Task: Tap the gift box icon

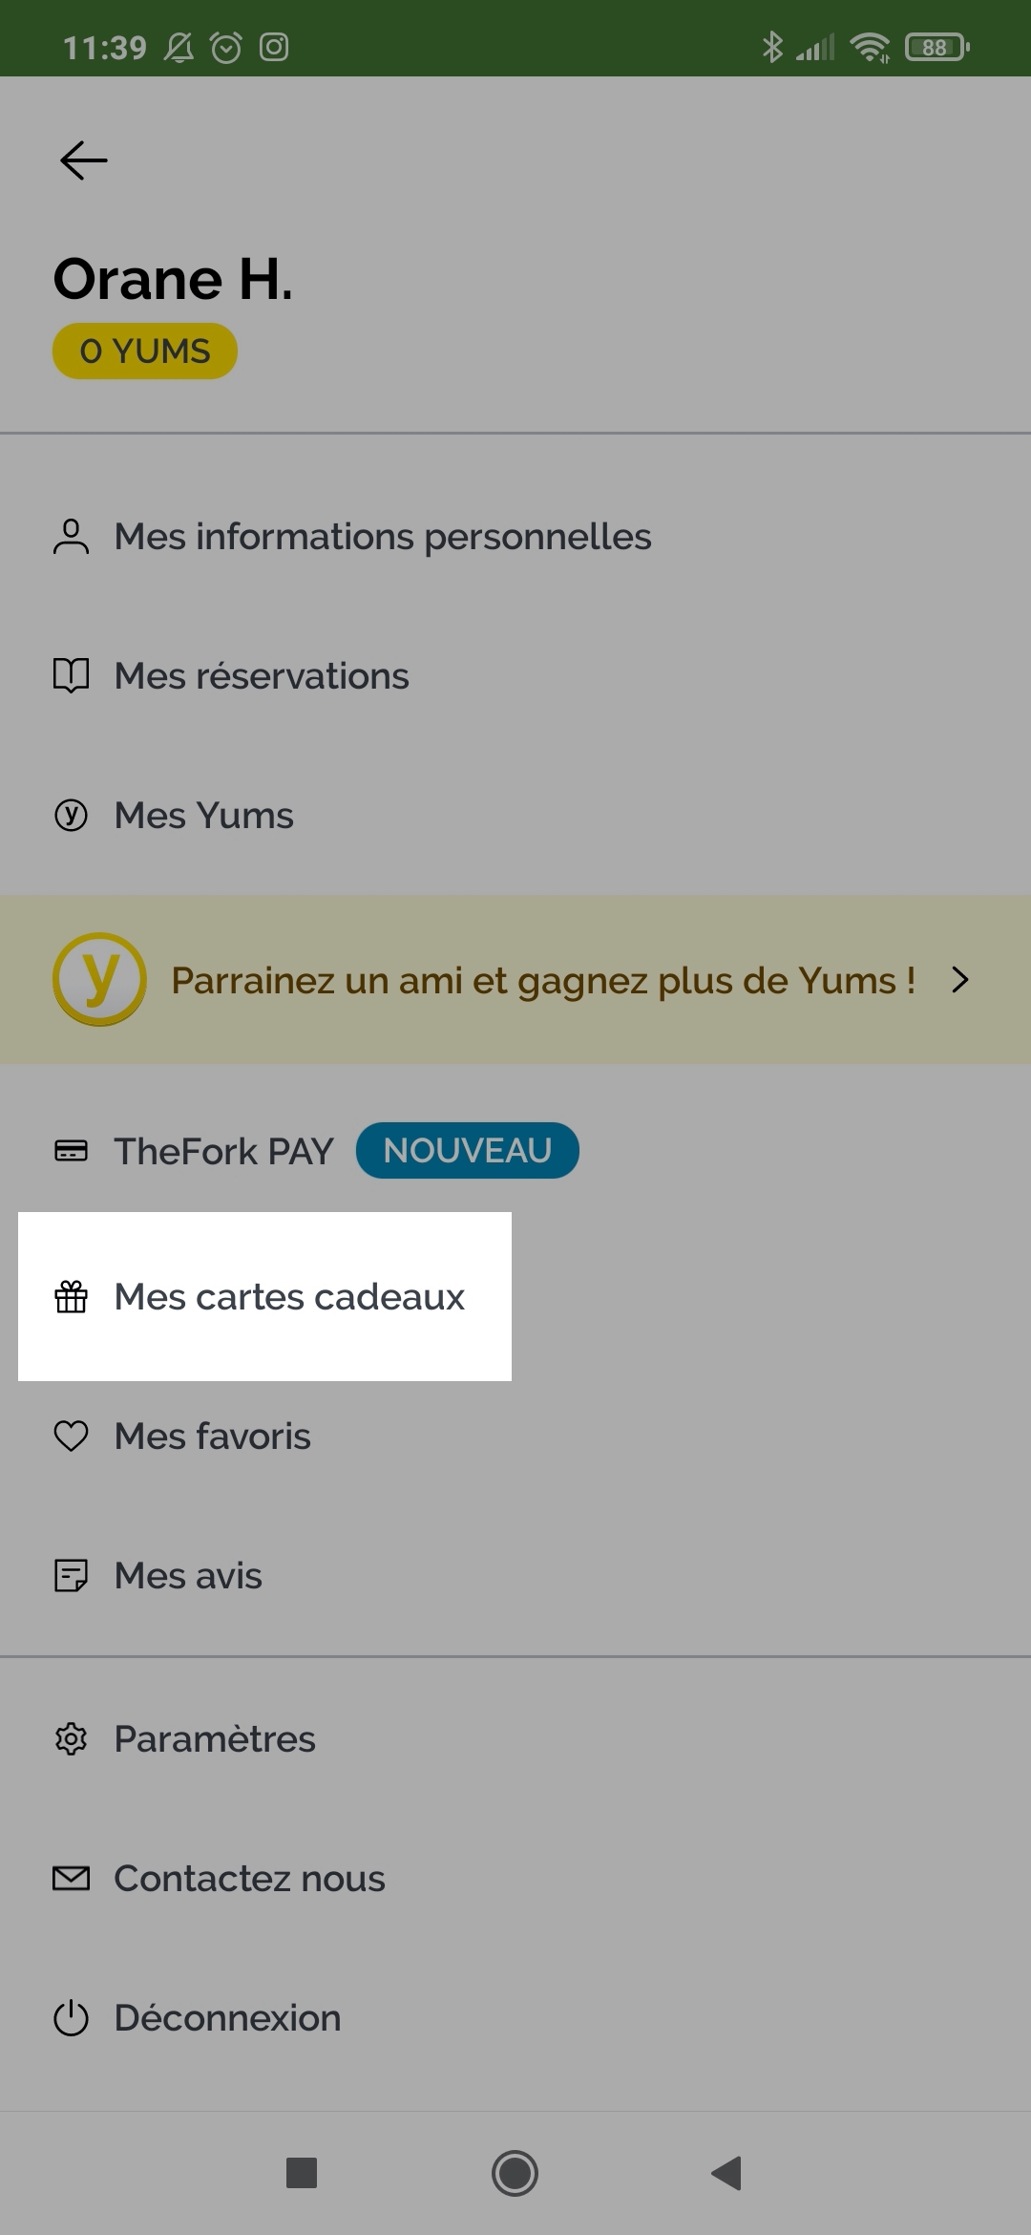Action: point(71,1297)
